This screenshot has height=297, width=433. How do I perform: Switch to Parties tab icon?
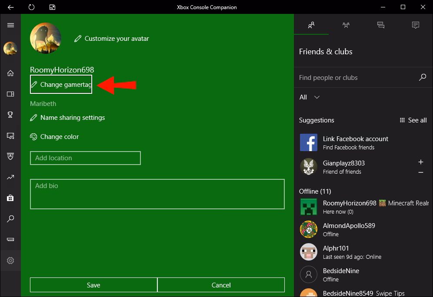pyautogui.click(x=346, y=25)
